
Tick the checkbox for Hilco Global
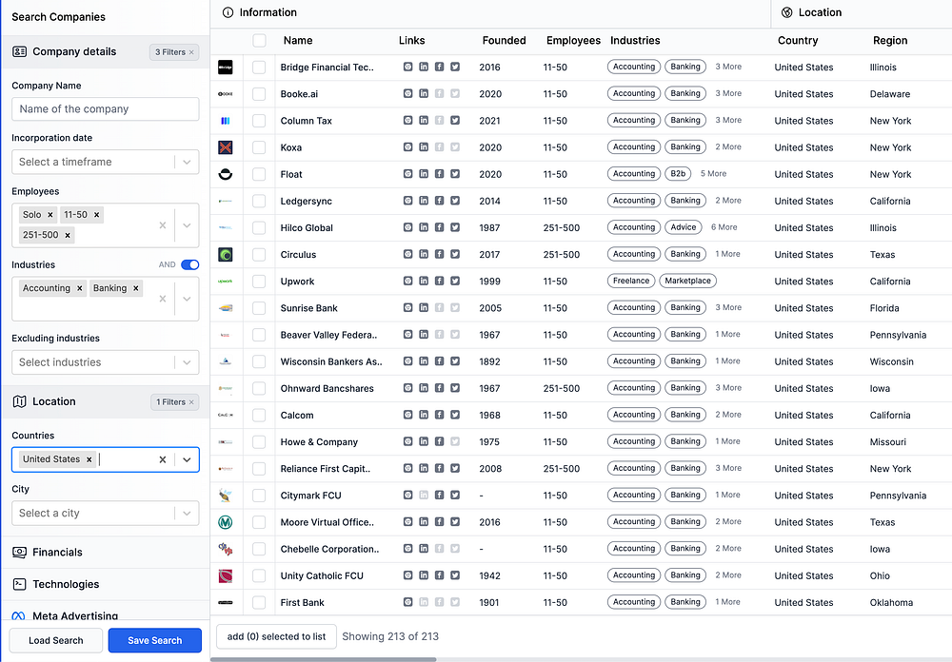coord(259,227)
